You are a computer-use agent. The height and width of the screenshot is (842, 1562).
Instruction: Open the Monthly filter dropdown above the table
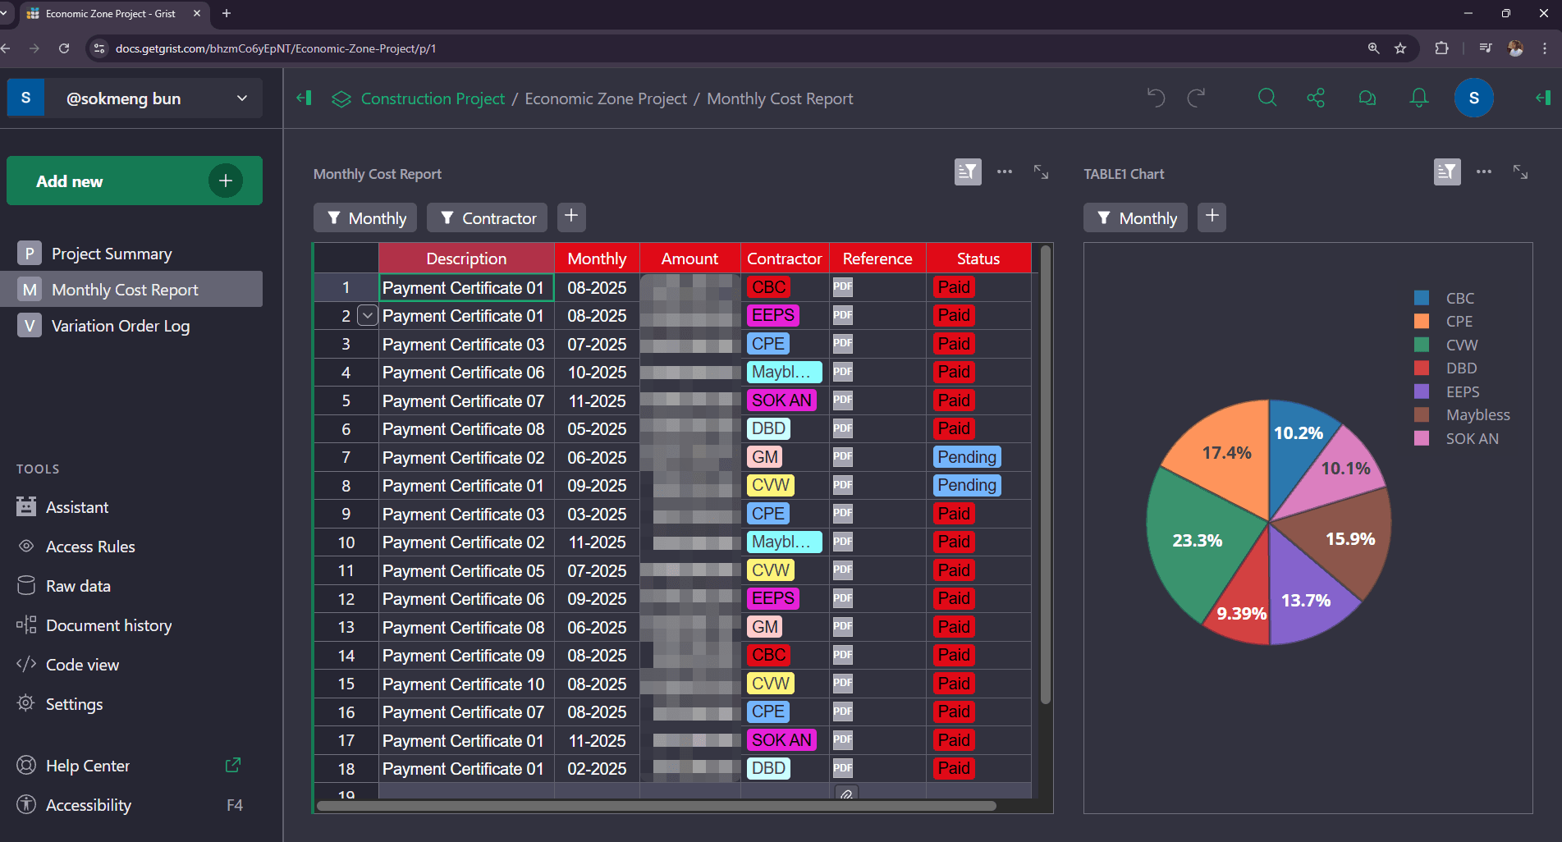[x=364, y=217]
